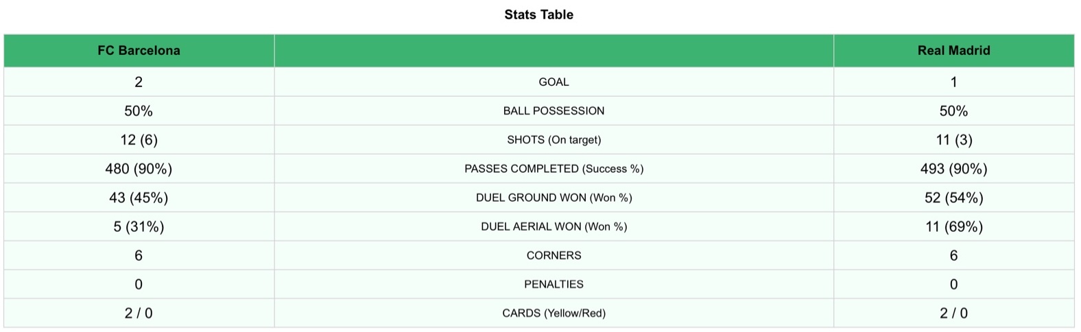Viewport: 1081px width, 332px height.
Task: Select Barcelona's 12 (6) shots value
Action: (x=139, y=139)
